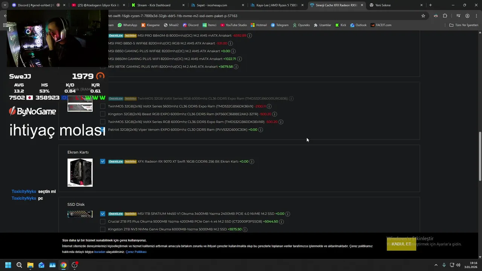The width and height of the screenshot is (482, 271).
Task: Open Chrome from the taskbar
Action: click(x=63, y=265)
